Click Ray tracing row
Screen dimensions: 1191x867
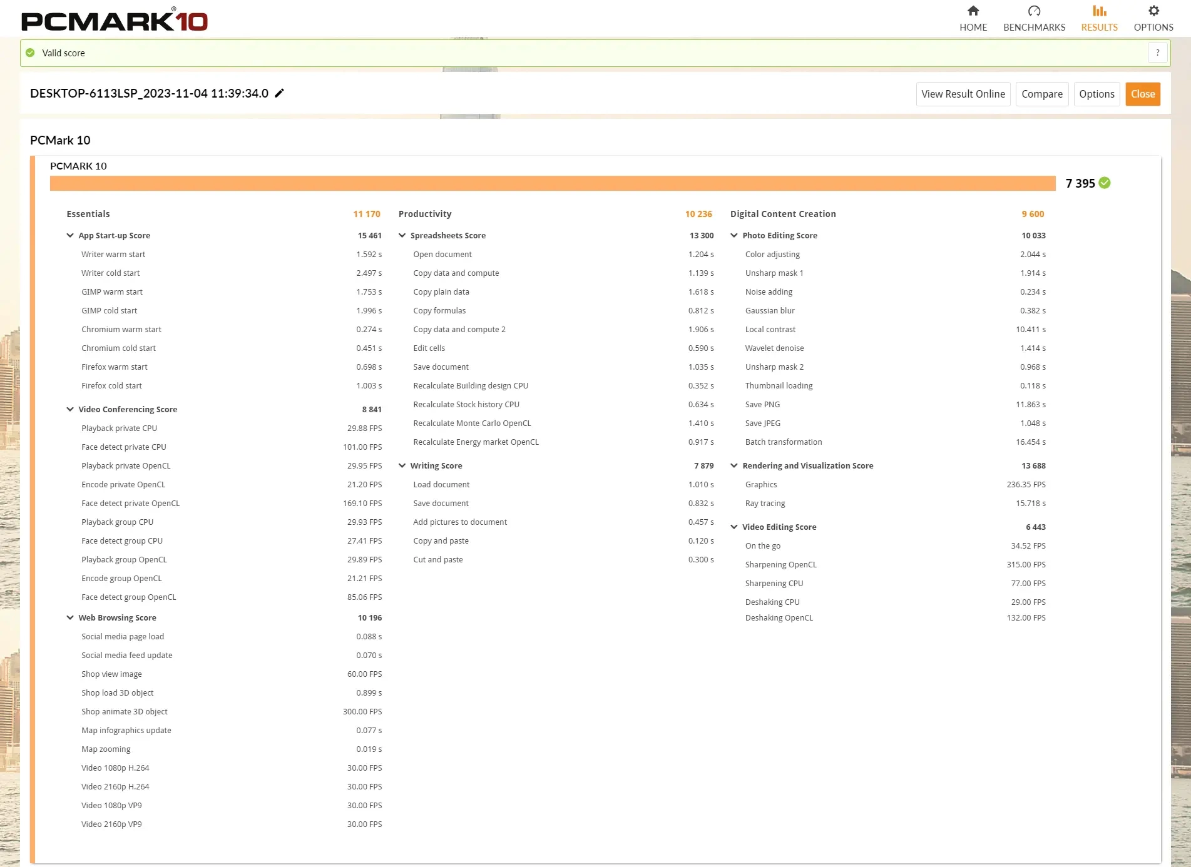[895, 504]
